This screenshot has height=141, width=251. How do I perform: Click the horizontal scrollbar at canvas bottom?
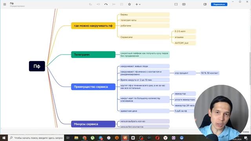[x=125, y=128]
